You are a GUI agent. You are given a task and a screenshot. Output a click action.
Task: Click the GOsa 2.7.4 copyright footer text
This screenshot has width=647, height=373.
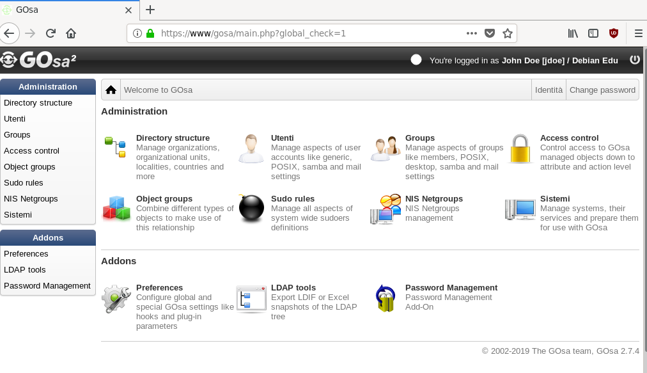click(x=560, y=351)
